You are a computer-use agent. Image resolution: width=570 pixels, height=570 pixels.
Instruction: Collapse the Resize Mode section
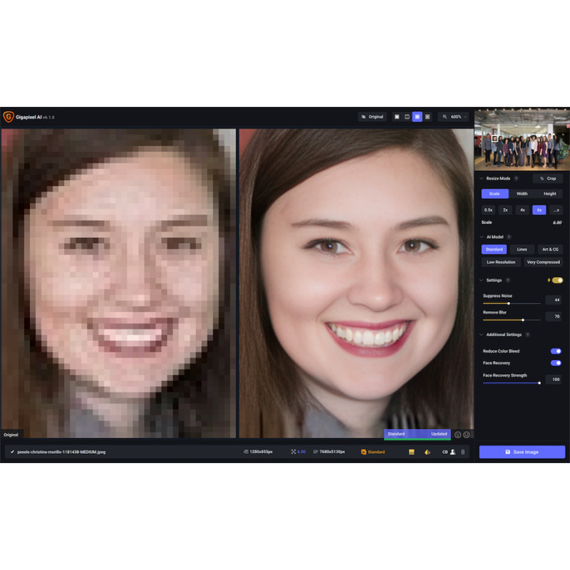(x=481, y=179)
